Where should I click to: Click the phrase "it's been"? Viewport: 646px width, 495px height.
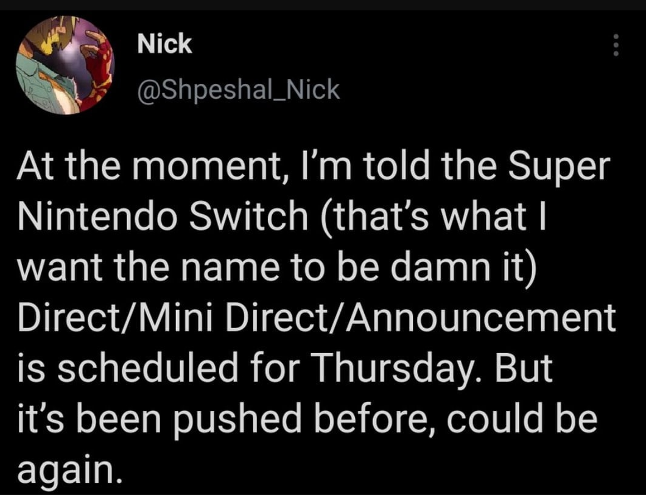point(87,420)
